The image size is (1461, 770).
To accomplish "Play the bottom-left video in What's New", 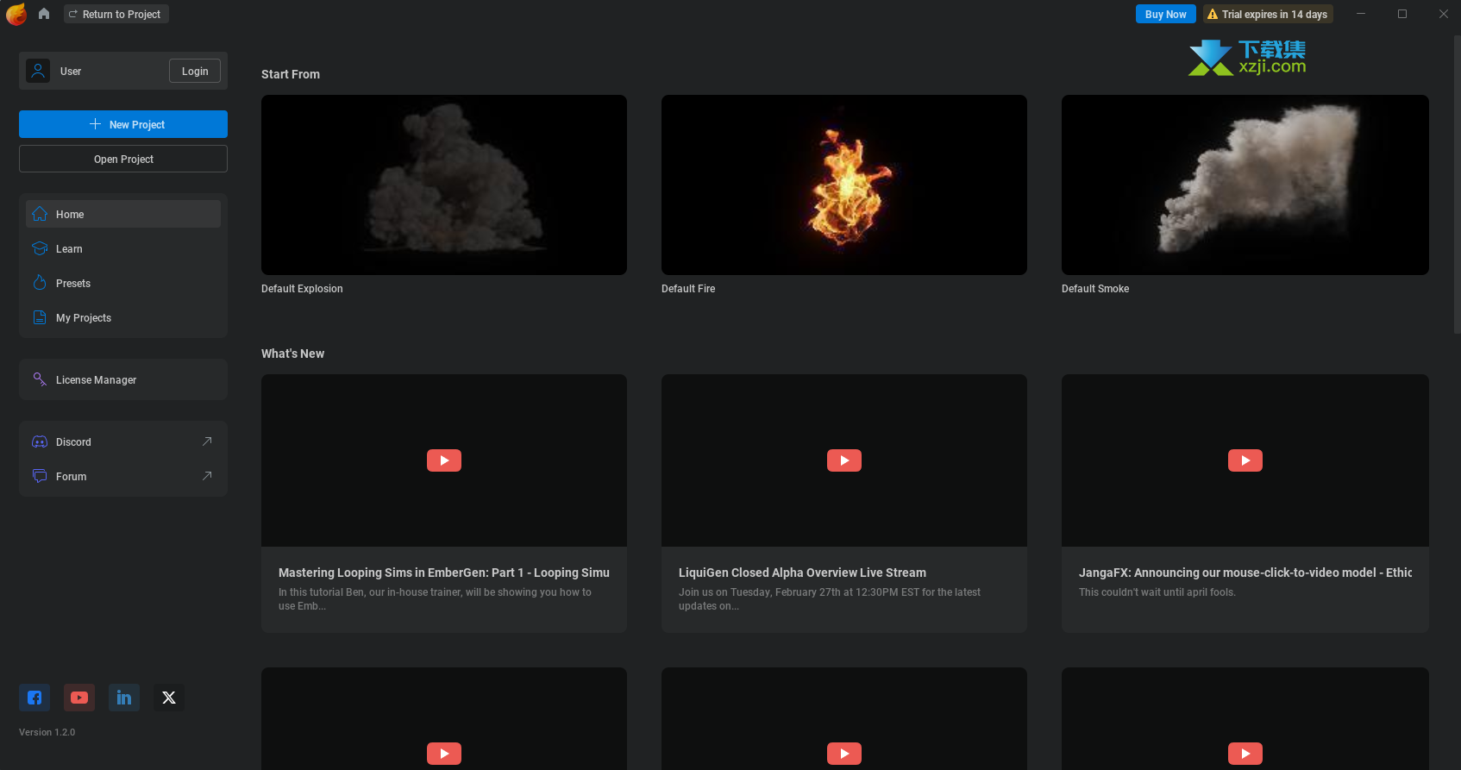I will (444, 754).
